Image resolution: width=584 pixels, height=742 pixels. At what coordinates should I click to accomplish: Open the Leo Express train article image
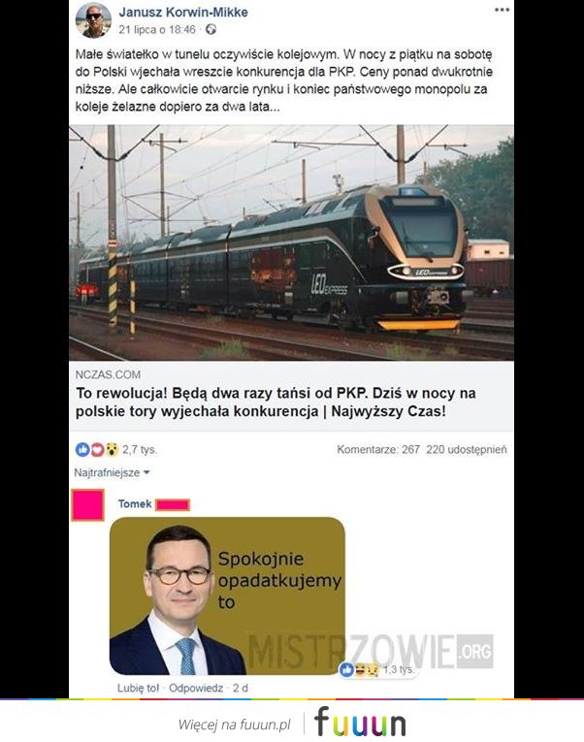(291, 242)
